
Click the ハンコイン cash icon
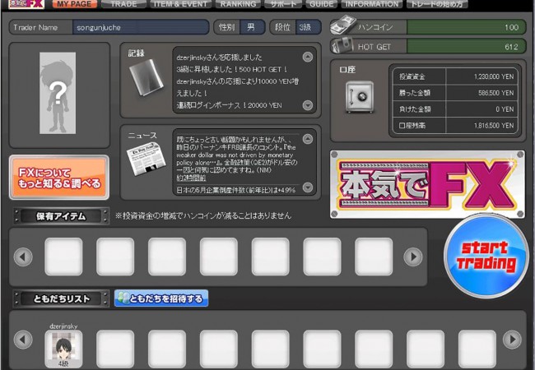(343, 25)
